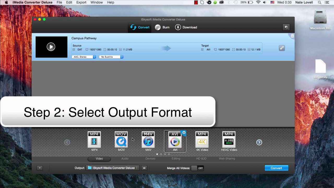Toggle Merge All Videos switch
This screenshot has width=334, height=188.
point(197,168)
